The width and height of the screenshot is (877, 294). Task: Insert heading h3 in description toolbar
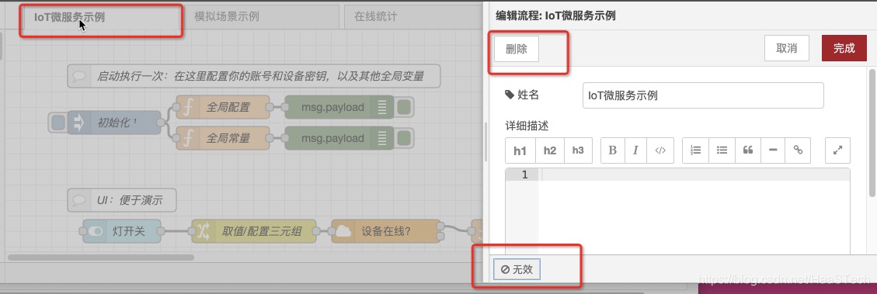point(579,150)
